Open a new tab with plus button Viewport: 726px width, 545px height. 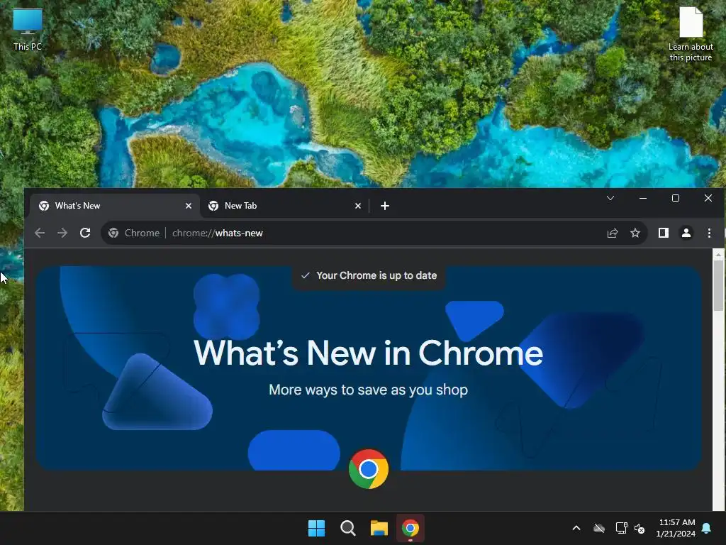pos(385,206)
